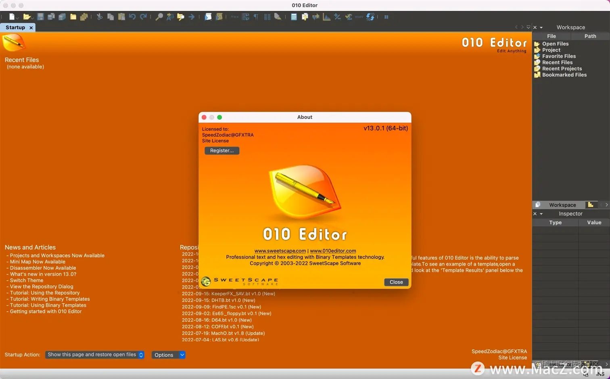610x379 pixels.
Task: Close the Startup tab
Action: click(31, 27)
